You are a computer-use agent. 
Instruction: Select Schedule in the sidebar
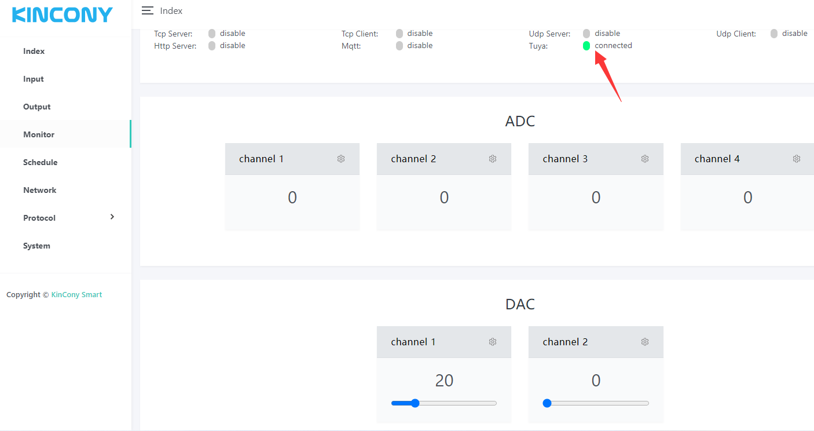(41, 162)
